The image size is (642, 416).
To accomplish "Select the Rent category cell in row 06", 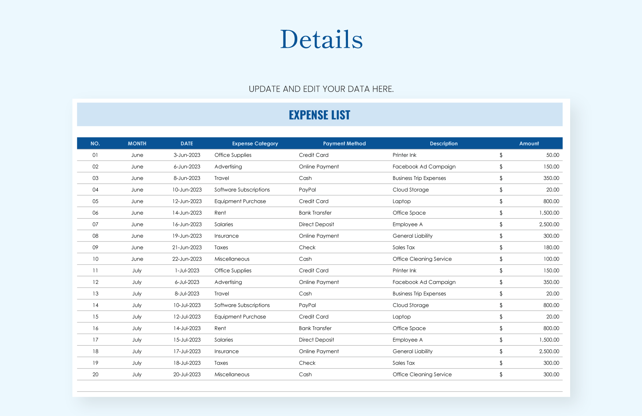I will tap(220, 213).
